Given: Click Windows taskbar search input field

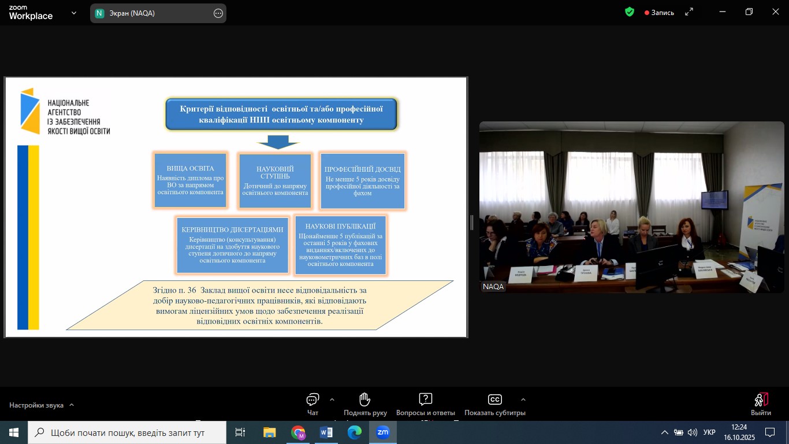Looking at the screenshot, I should pos(127,432).
